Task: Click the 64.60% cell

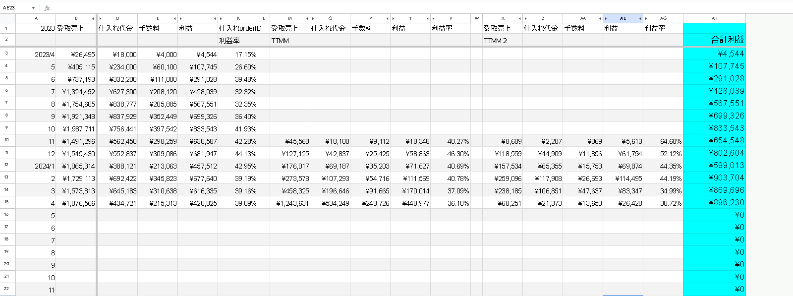Action: [x=663, y=141]
